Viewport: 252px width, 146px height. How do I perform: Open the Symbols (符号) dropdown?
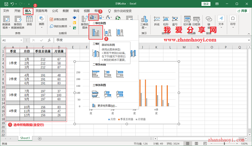tap(233, 22)
